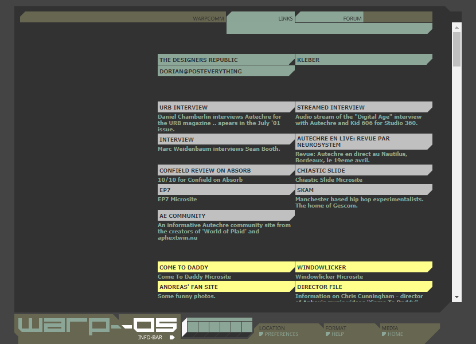Click 'Chiastic Slide Microsite' text
The height and width of the screenshot is (344, 476).
tap(329, 180)
